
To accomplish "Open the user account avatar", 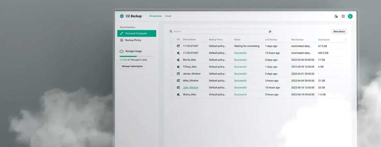I will [x=350, y=16].
